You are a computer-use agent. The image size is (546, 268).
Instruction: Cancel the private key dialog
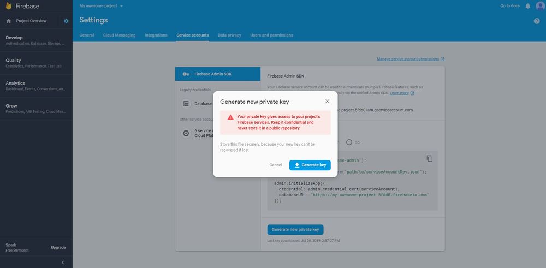276,165
